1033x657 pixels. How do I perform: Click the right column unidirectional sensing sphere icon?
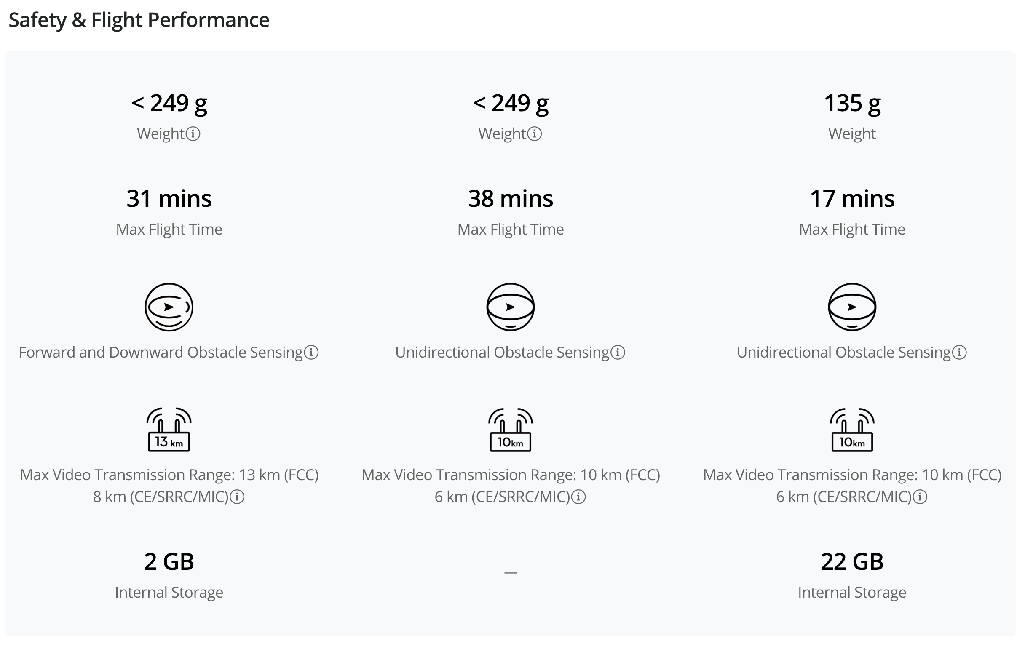coord(852,307)
